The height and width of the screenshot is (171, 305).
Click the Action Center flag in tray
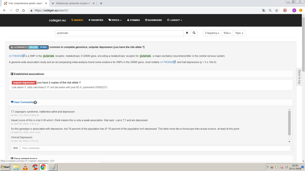(282, 167)
